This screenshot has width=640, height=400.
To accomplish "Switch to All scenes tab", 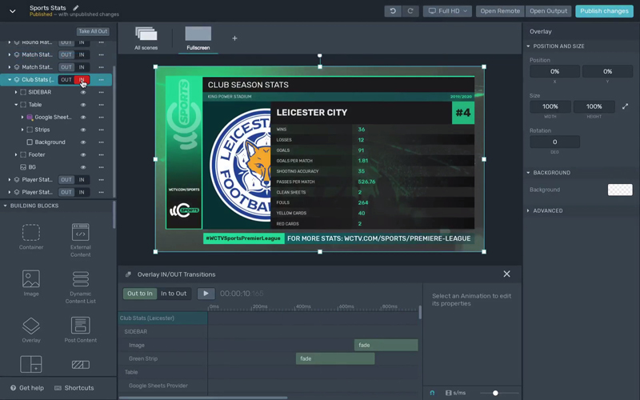I will [146, 38].
